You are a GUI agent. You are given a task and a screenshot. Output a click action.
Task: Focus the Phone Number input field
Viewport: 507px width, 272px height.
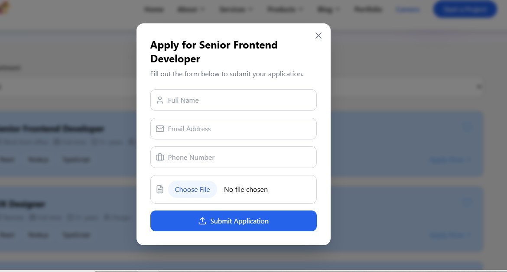(x=234, y=157)
